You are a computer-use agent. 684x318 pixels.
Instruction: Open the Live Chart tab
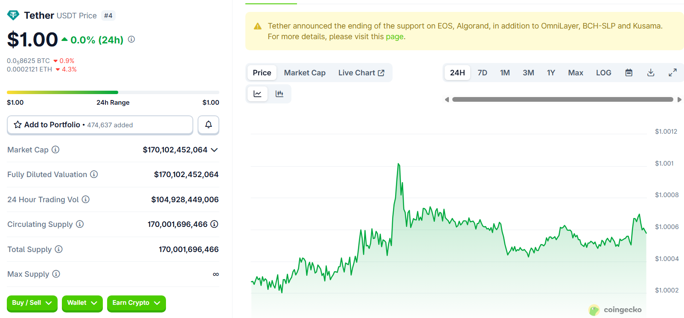coord(361,73)
